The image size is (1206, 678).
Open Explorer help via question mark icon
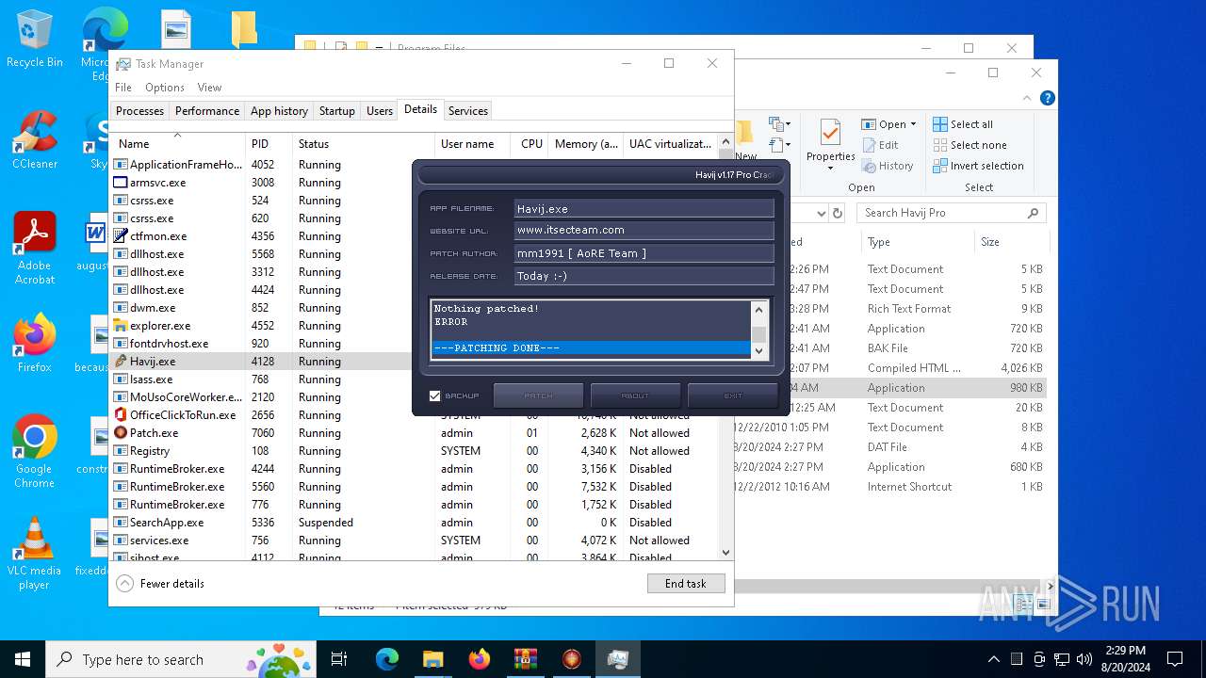pyautogui.click(x=1047, y=98)
